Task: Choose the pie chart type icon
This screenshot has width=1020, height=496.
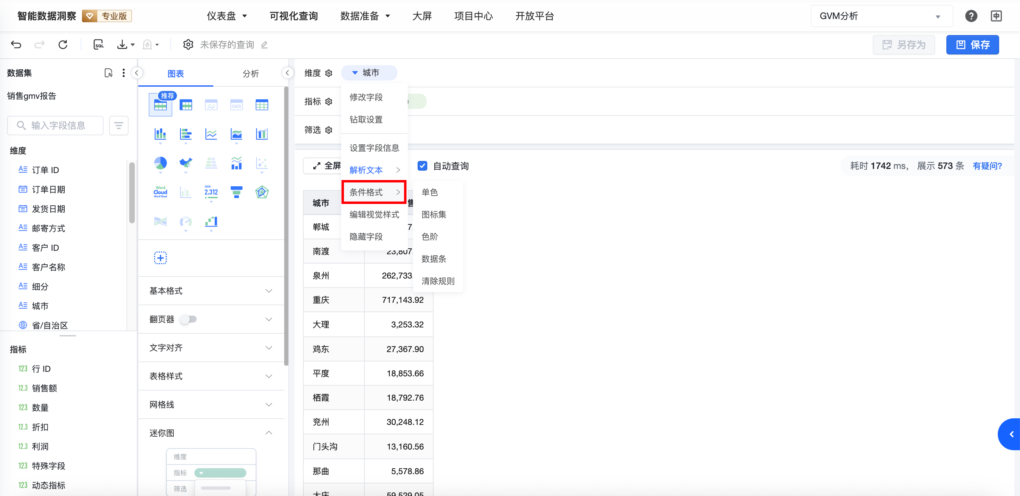Action: [161, 163]
